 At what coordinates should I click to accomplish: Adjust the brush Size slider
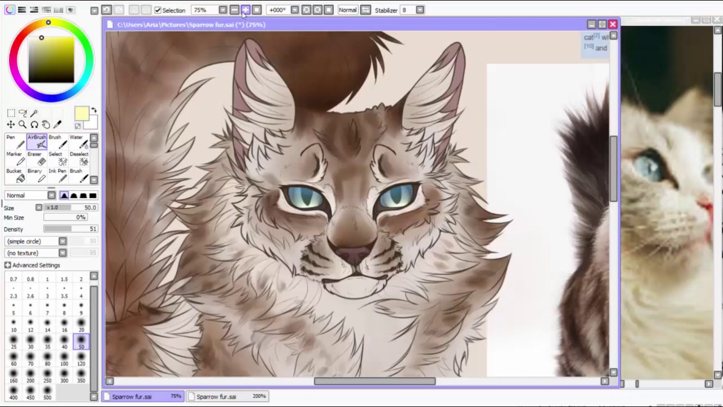(x=71, y=207)
